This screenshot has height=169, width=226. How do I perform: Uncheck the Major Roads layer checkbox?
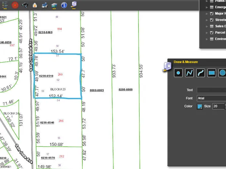212,14
